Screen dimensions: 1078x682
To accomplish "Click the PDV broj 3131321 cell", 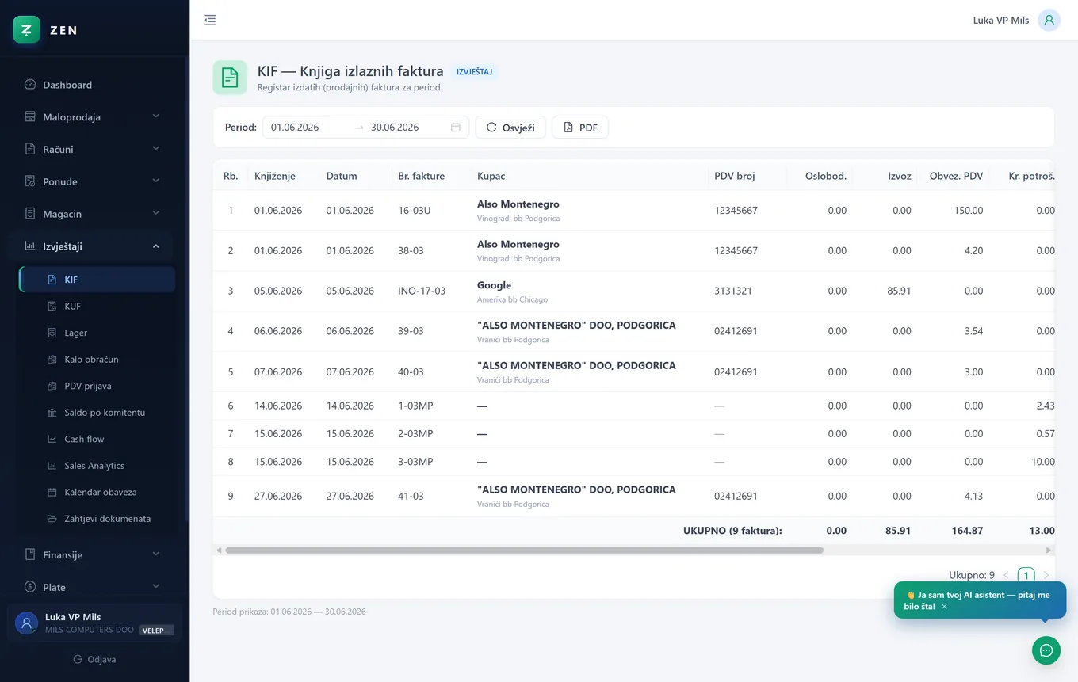I will [733, 291].
